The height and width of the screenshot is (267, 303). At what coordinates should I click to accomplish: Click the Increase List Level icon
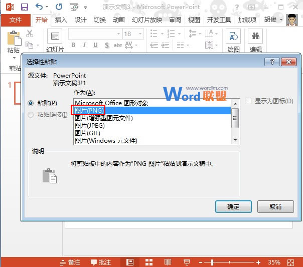165,45
